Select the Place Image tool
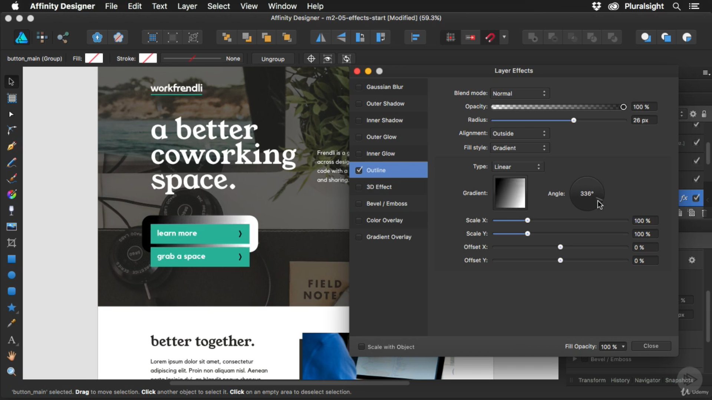712x400 pixels. click(x=12, y=227)
